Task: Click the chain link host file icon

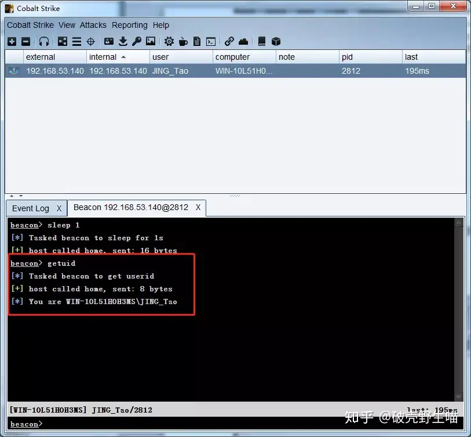Action: pyautogui.click(x=229, y=41)
